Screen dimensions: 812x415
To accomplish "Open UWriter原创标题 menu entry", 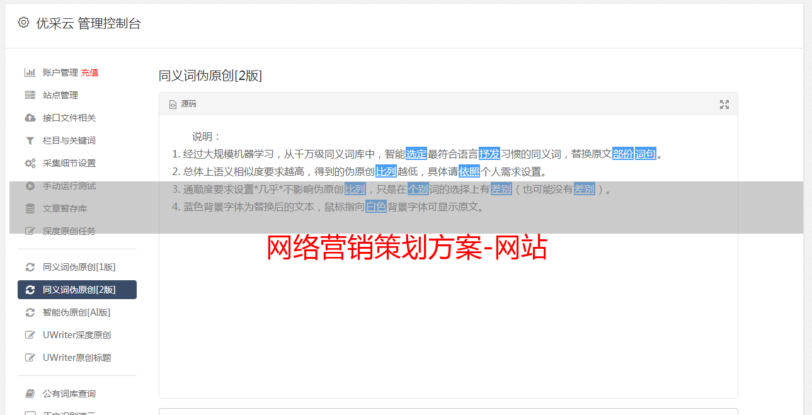I will point(77,358).
